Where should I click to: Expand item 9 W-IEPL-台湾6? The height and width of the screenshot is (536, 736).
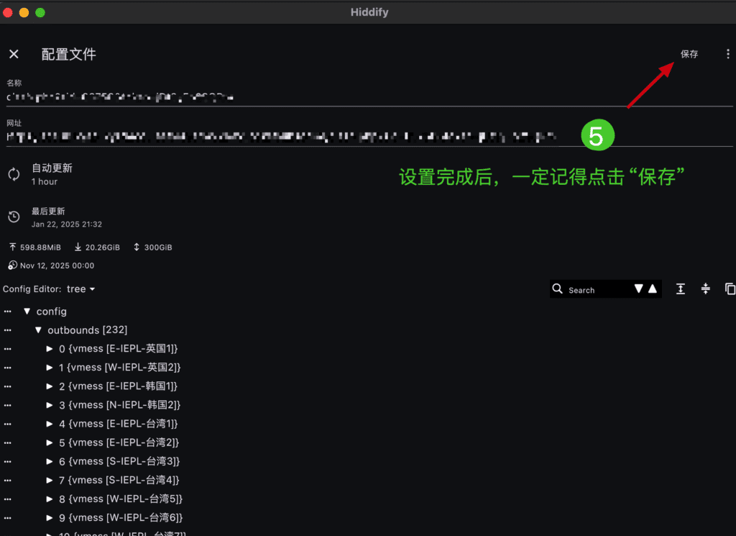click(x=50, y=518)
